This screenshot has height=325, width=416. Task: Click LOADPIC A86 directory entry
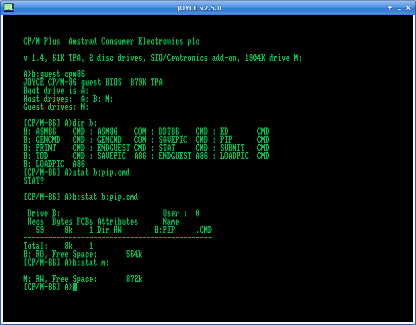60,164
